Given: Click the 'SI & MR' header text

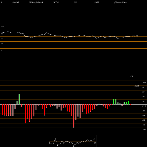Looking at the screenshot, I should click(x=16, y=2).
